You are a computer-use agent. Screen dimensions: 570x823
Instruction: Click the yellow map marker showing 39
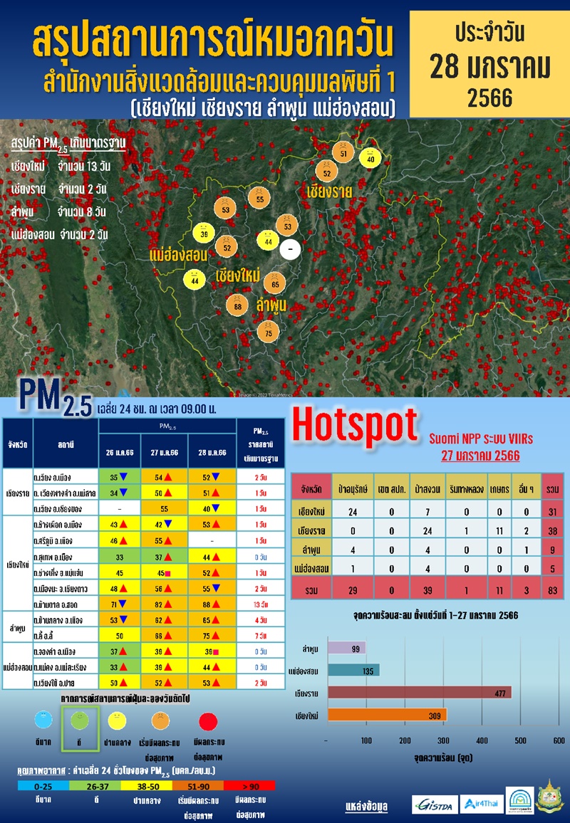(x=204, y=233)
